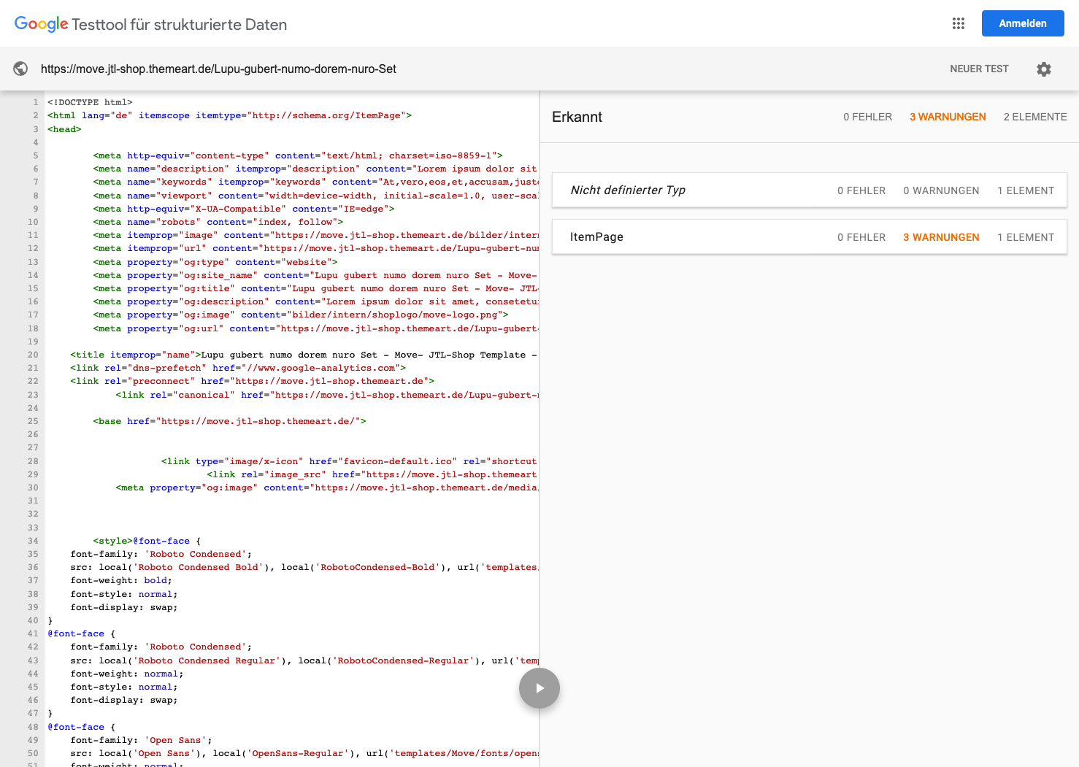Expand the ItemPage result row
This screenshot has width=1079, height=767.
[809, 236]
